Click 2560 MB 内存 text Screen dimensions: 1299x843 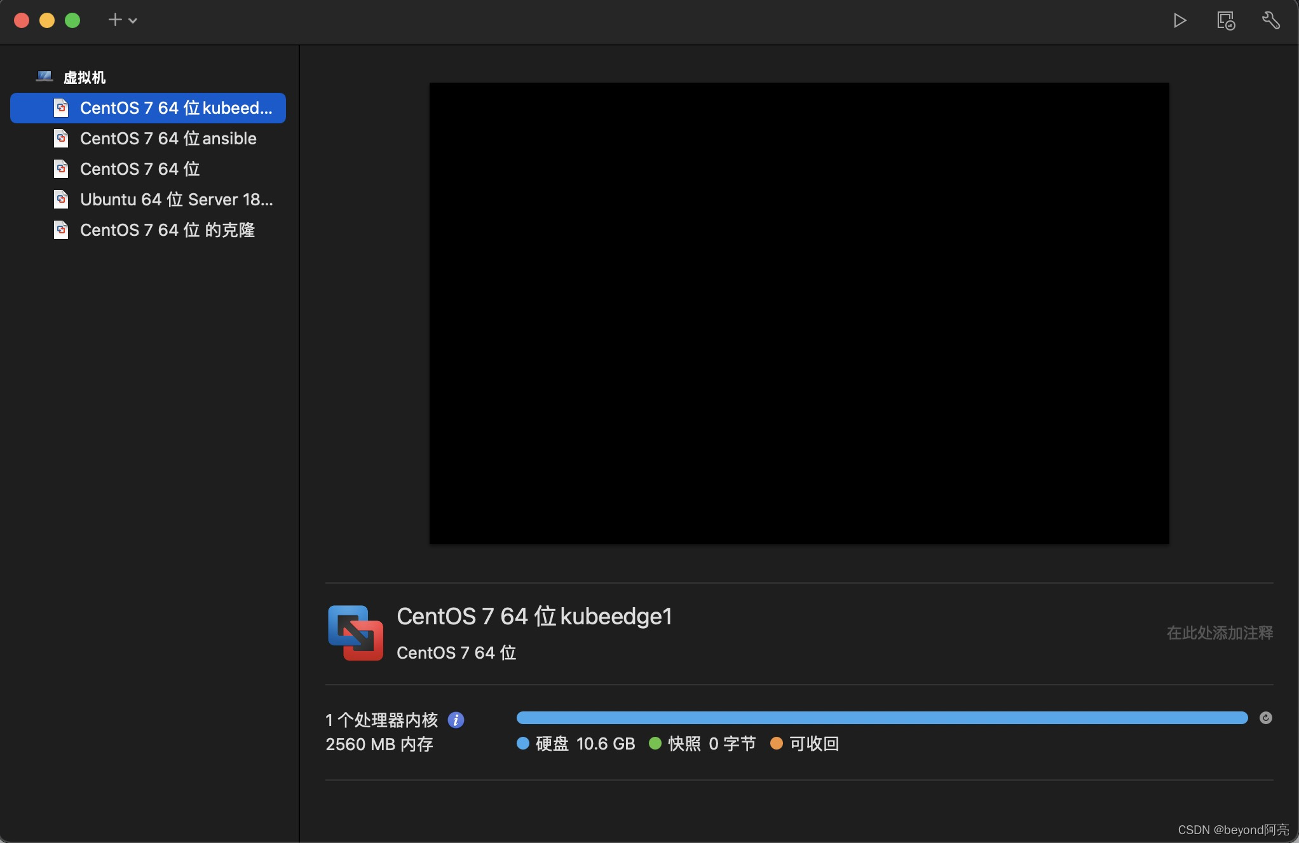pos(379,744)
